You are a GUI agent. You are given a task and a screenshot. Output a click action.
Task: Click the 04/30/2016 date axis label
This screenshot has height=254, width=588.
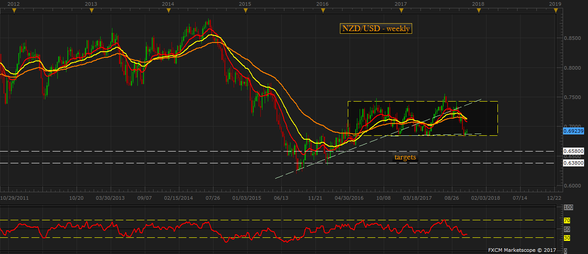pos(349,198)
